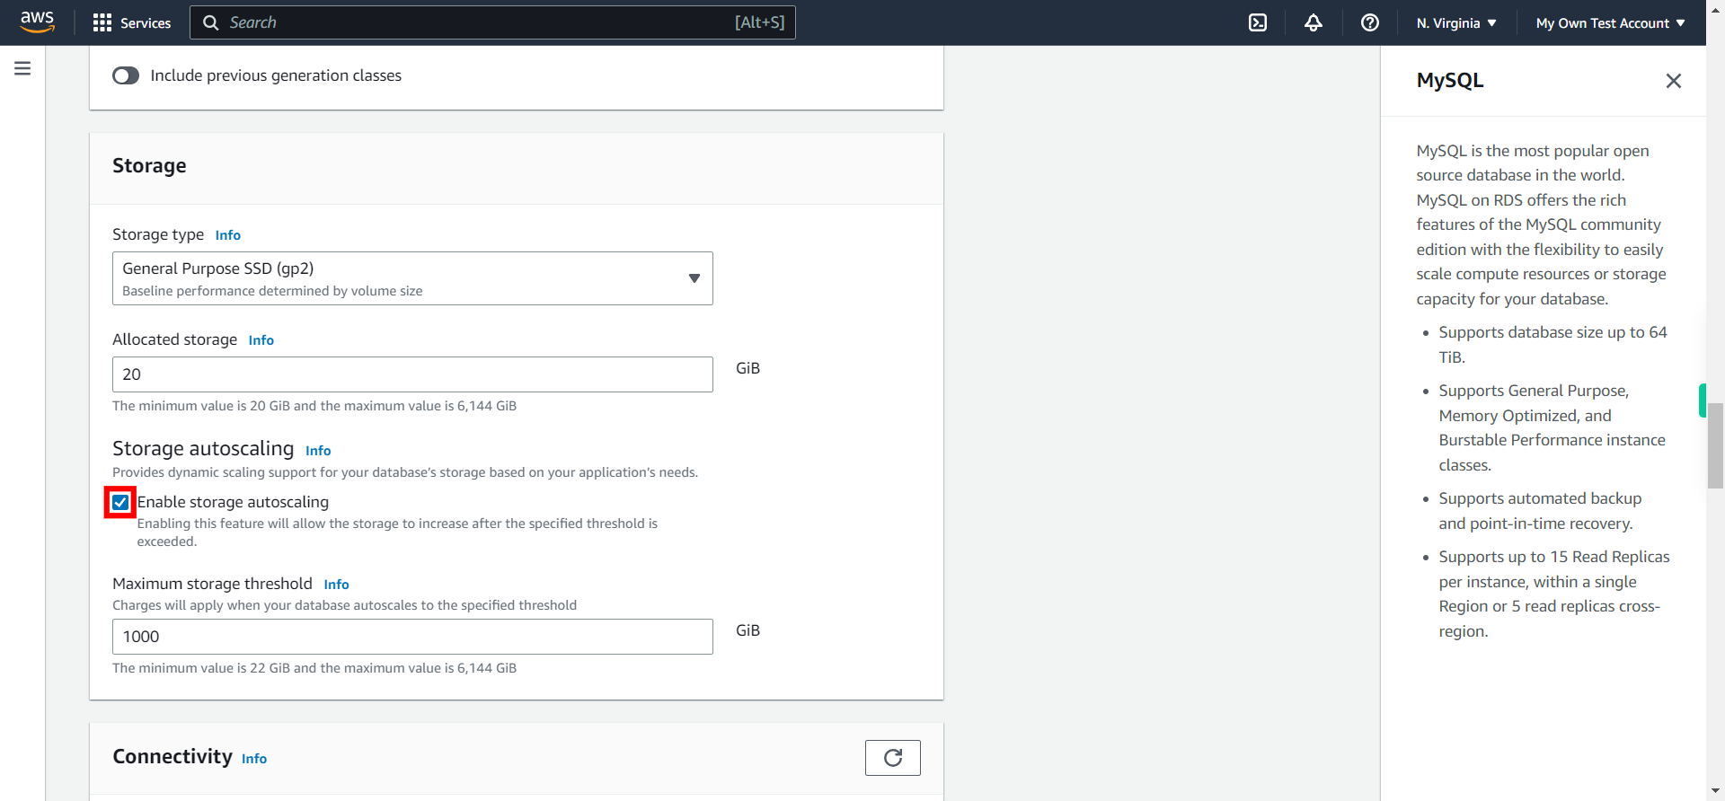Open the N. Virginia region selector
This screenshot has height=801, width=1725.
click(1456, 23)
